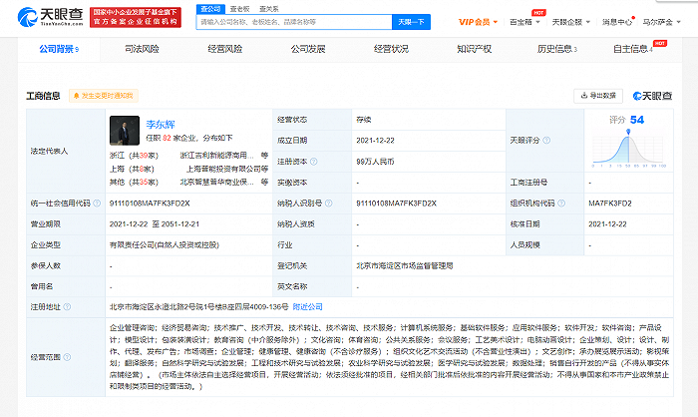This screenshot has height=417, width=698.
Task: Switch to the 查关系 search tab
Action: pos(269,9)
